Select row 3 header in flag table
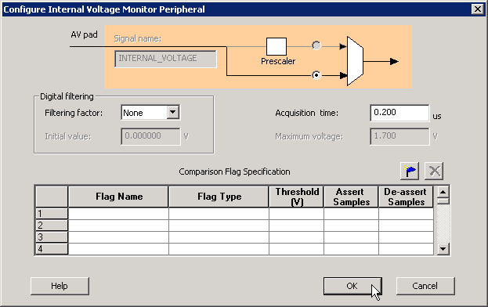 (52, 237)
